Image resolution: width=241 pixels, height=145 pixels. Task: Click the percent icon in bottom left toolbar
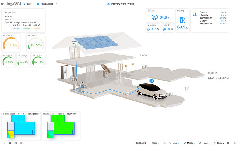10,143
